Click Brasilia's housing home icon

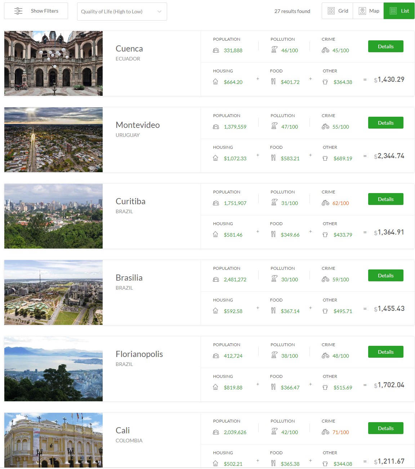point(215,311)
